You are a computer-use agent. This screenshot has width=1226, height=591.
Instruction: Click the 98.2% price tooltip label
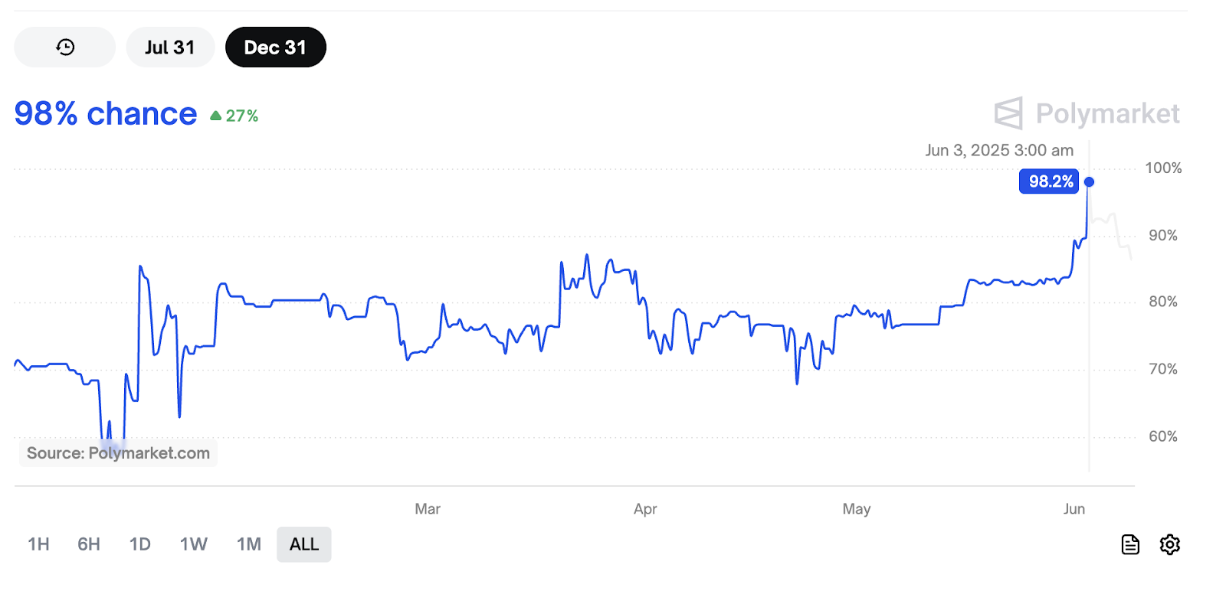tap(1049, 181)
